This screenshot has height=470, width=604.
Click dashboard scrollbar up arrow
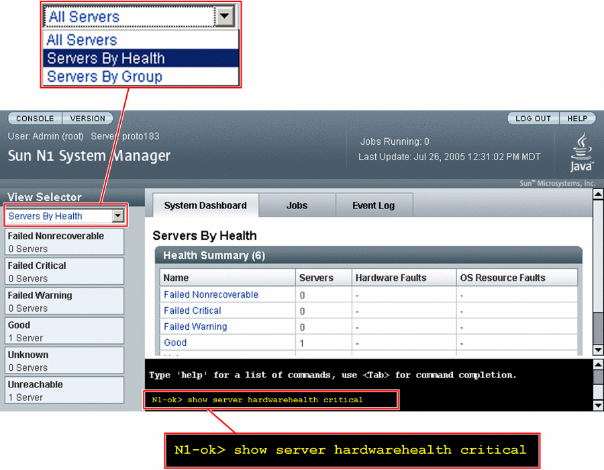pos(598,194)
